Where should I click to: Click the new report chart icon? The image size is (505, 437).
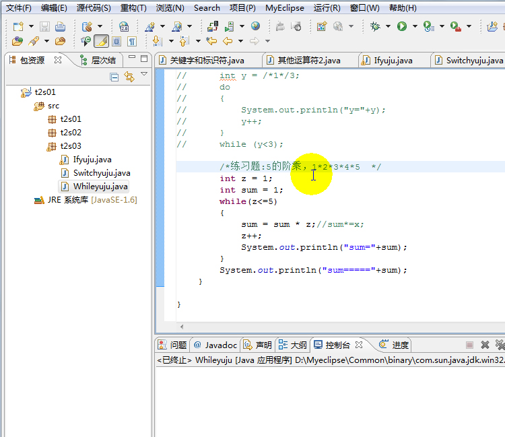point(322,26)
